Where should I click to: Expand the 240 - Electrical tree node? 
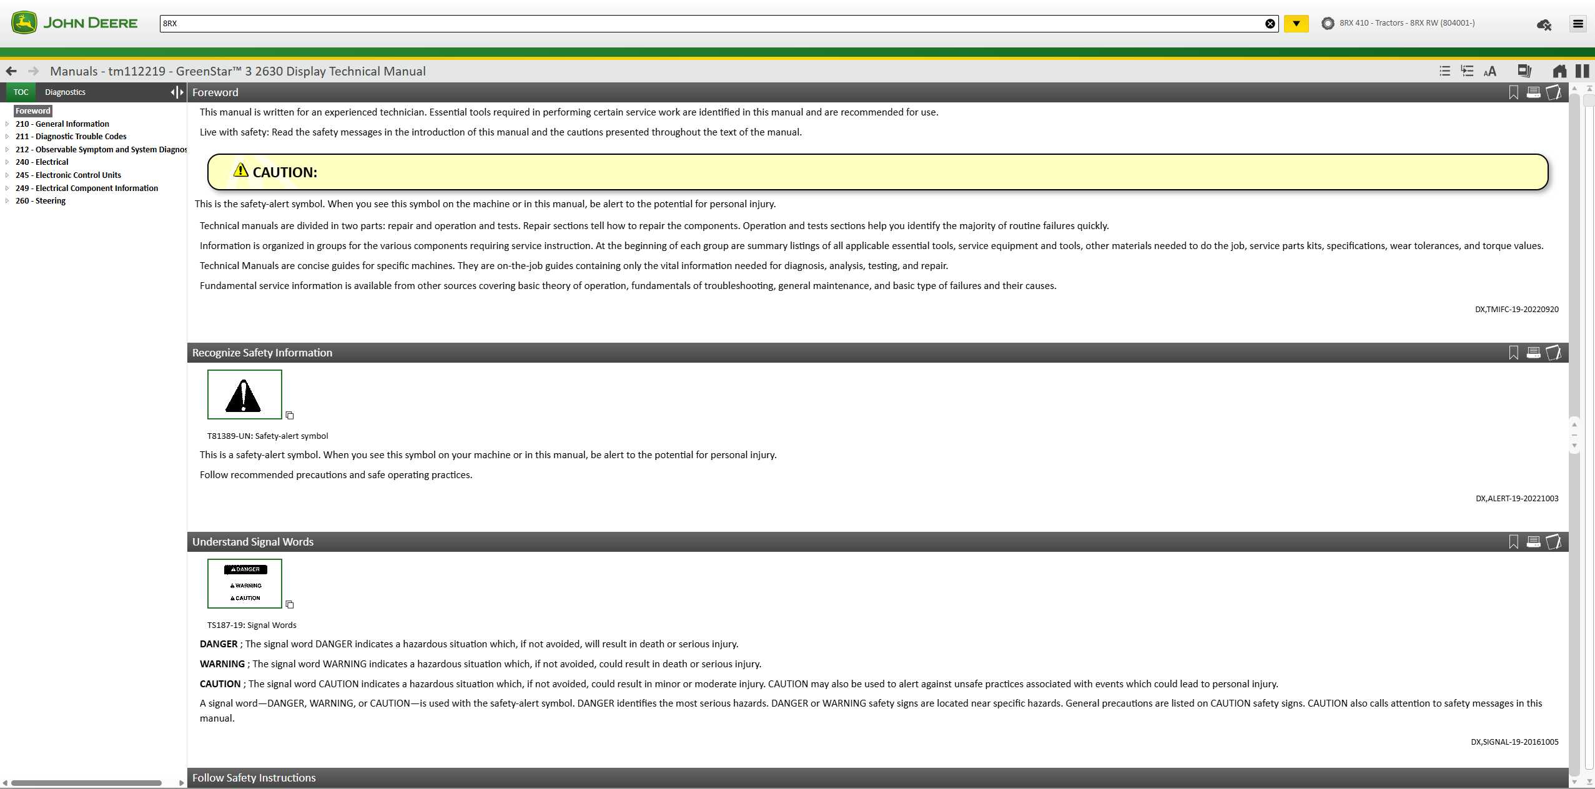click(7, 162)
